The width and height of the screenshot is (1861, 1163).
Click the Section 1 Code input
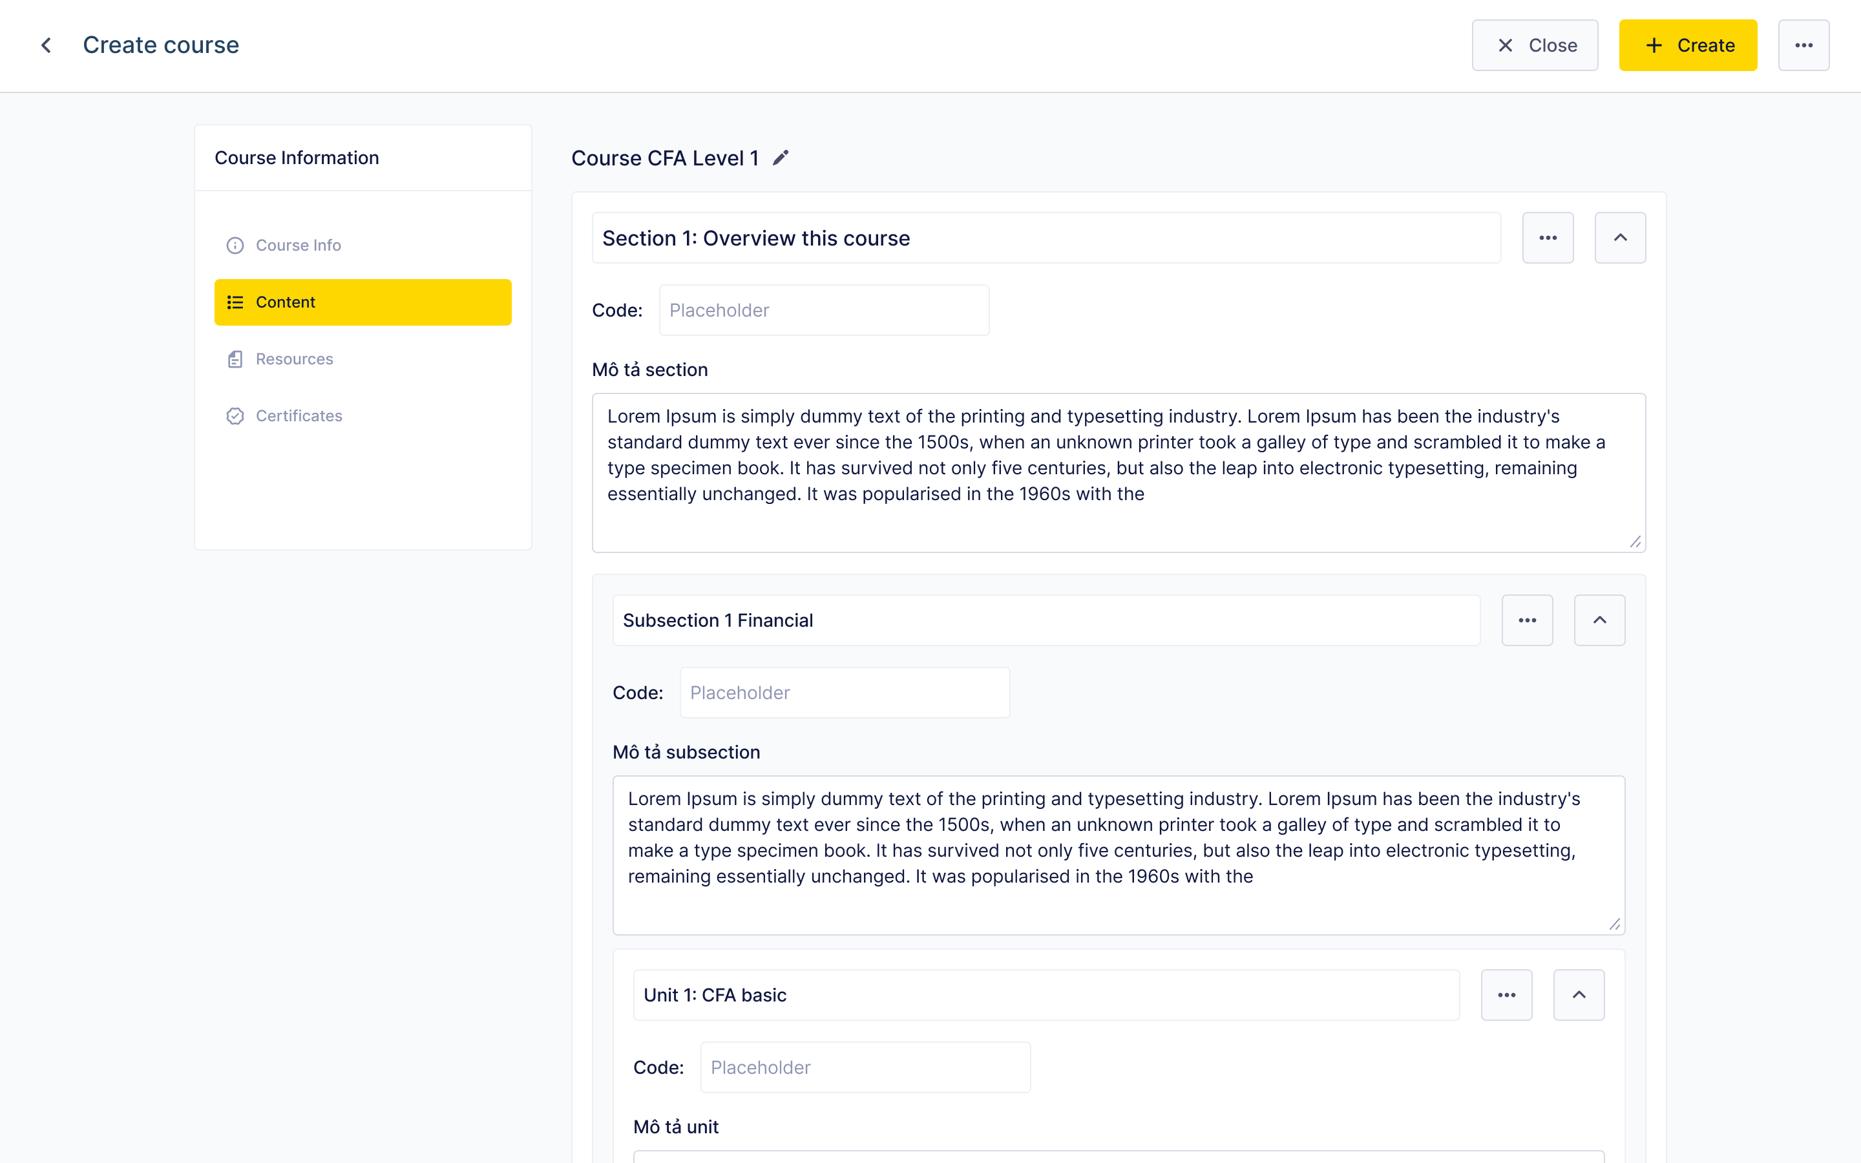coord(825,310)
